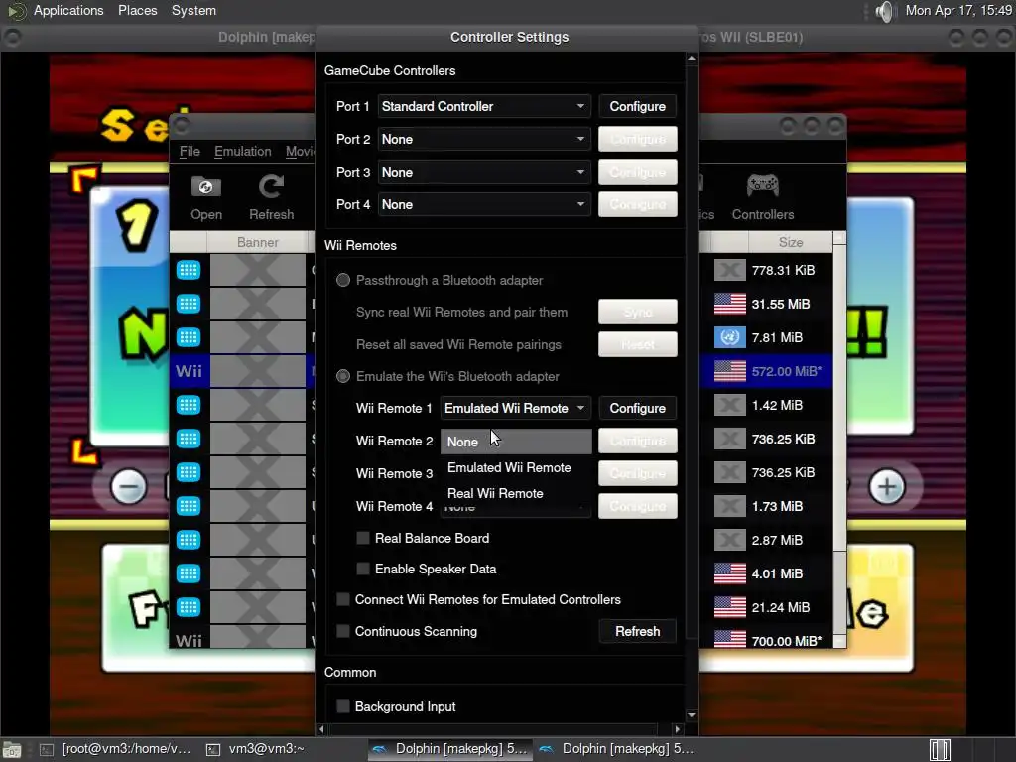Enable Continuous Scanning checkbox
This screenshot has width=1016, height=762.
(343, 631)
